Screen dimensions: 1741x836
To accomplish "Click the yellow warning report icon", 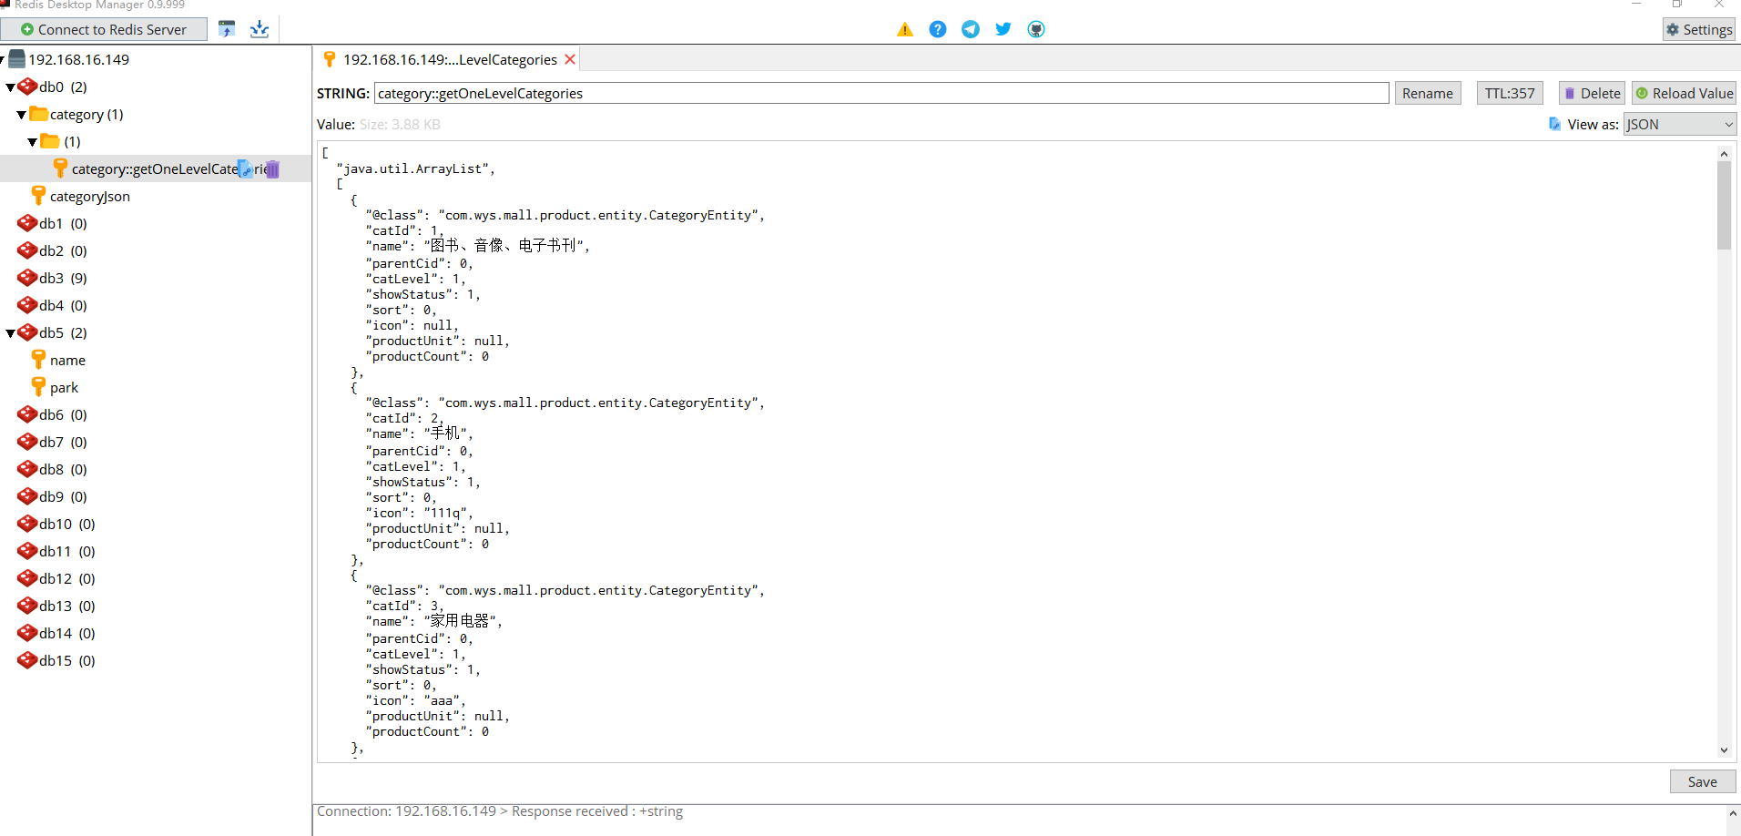I will 904,28.
